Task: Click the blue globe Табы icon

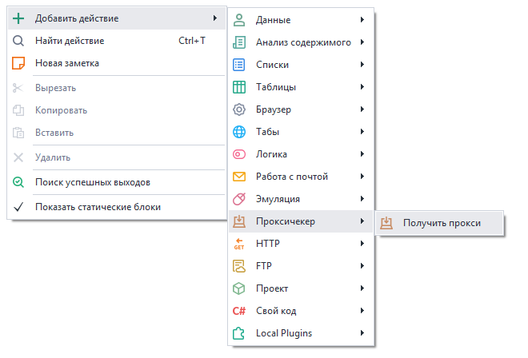Action: click(238, 132)
